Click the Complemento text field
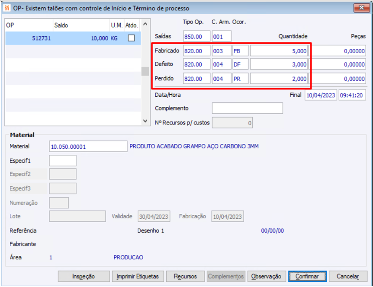This screenshot has width=373, height=287. [x=248, y=108]
